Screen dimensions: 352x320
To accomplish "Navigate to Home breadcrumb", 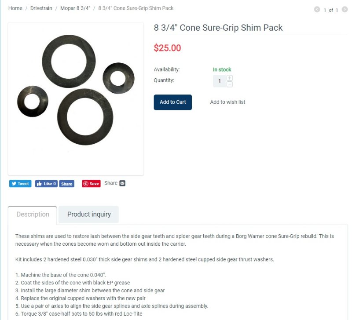I will [x=15, y=8].
